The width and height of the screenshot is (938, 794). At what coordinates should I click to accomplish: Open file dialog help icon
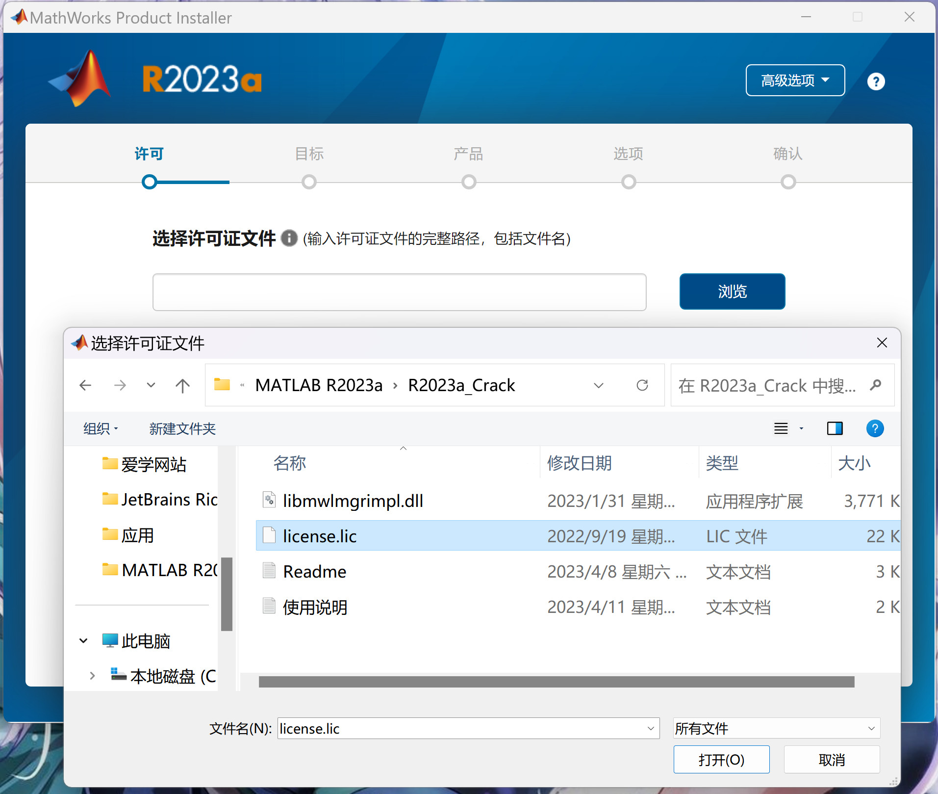coord(874,428)
